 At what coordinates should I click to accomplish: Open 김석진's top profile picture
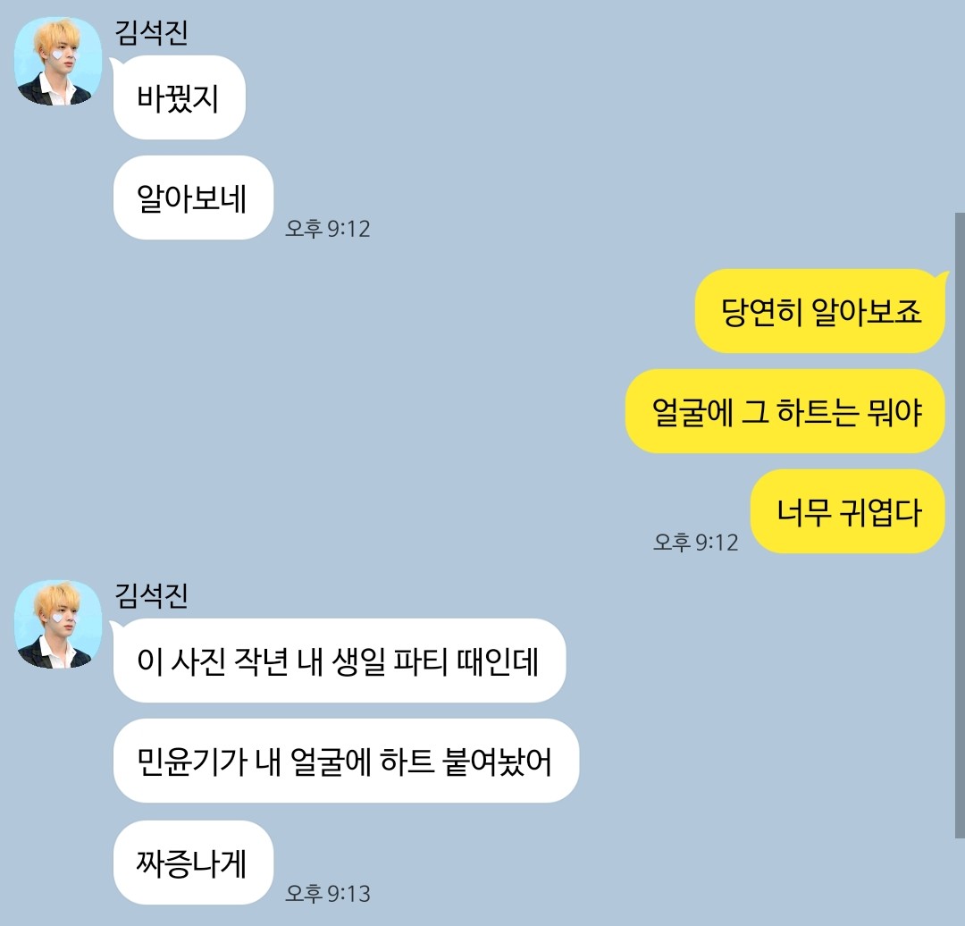point(58,61)
